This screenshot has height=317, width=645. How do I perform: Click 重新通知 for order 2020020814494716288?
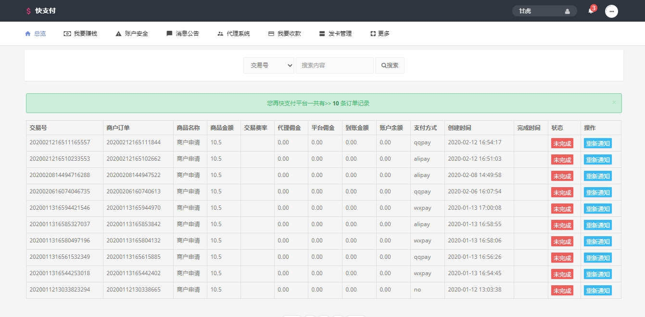[598, 176]
